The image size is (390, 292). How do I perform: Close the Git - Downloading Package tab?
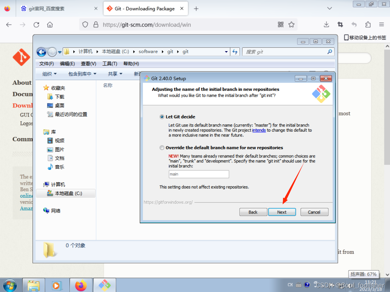(182, 8)
